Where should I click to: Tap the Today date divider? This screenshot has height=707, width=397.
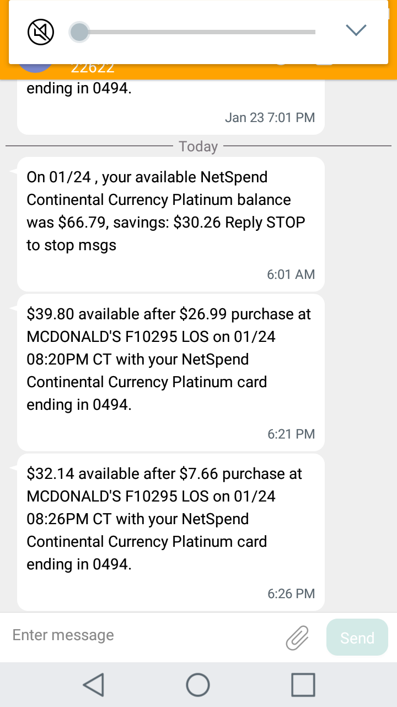click(198, 146)
